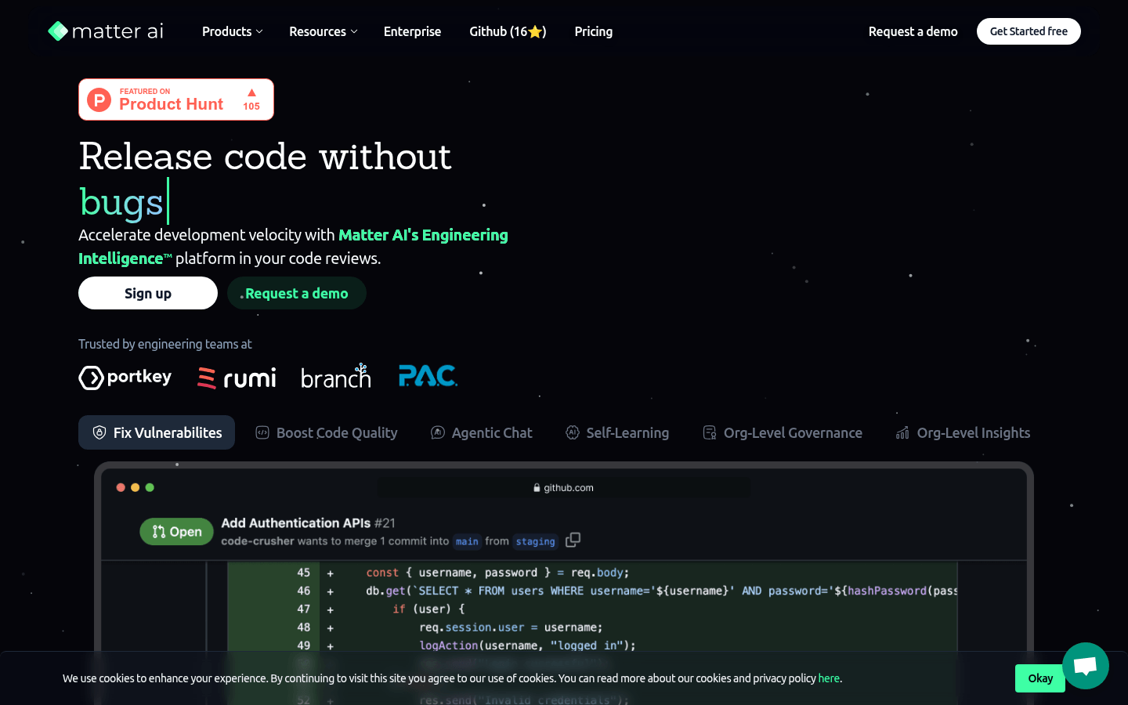Click the chat icon beside Agentic Chat
Screen dimensions: 1128x705
(438, 432)
